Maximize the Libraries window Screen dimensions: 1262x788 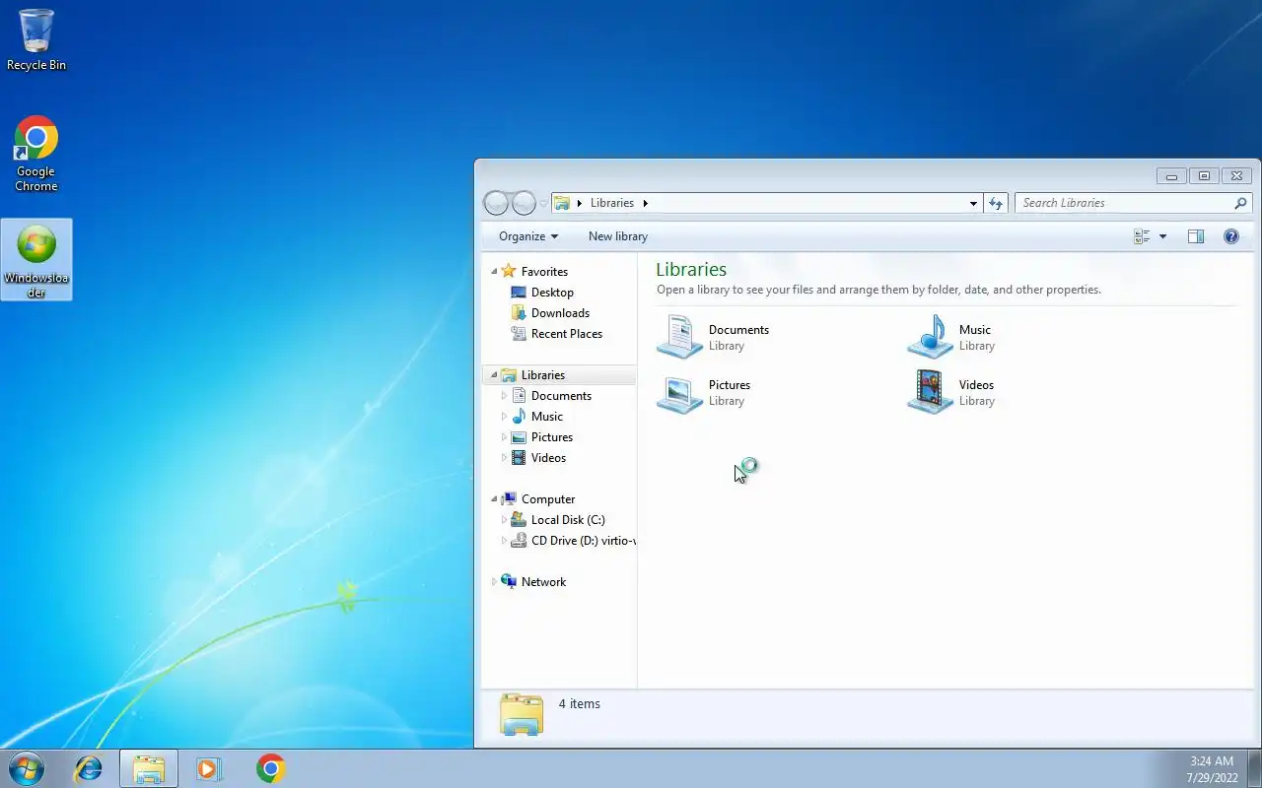point(1204,176)
